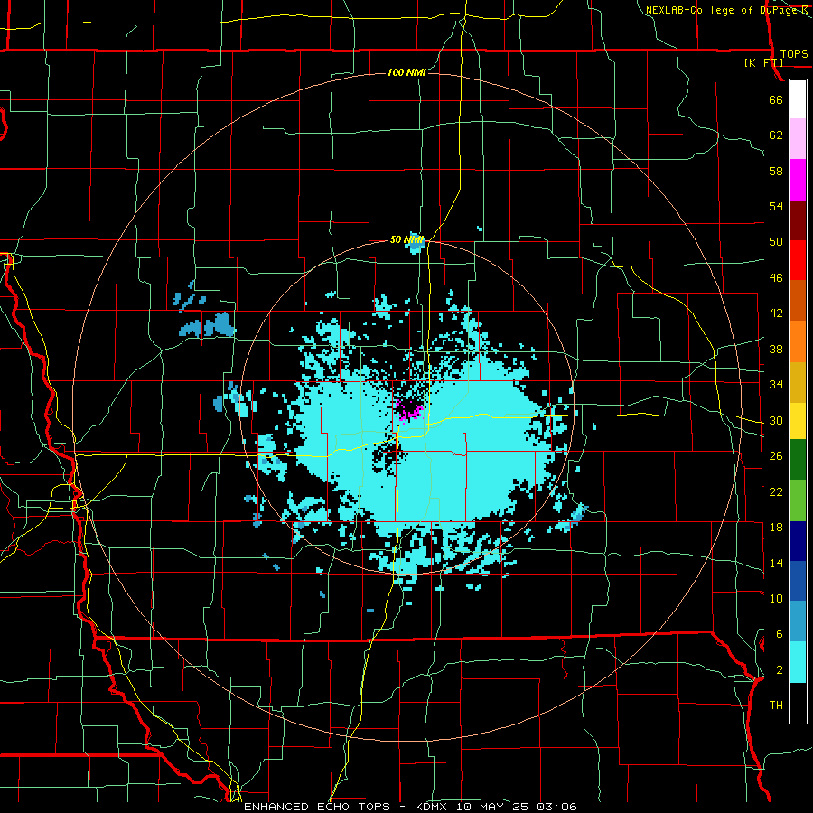Pick the dark maroon legend swatch
The width and height of the screenshot is (813, 813).
coord(798,220)
